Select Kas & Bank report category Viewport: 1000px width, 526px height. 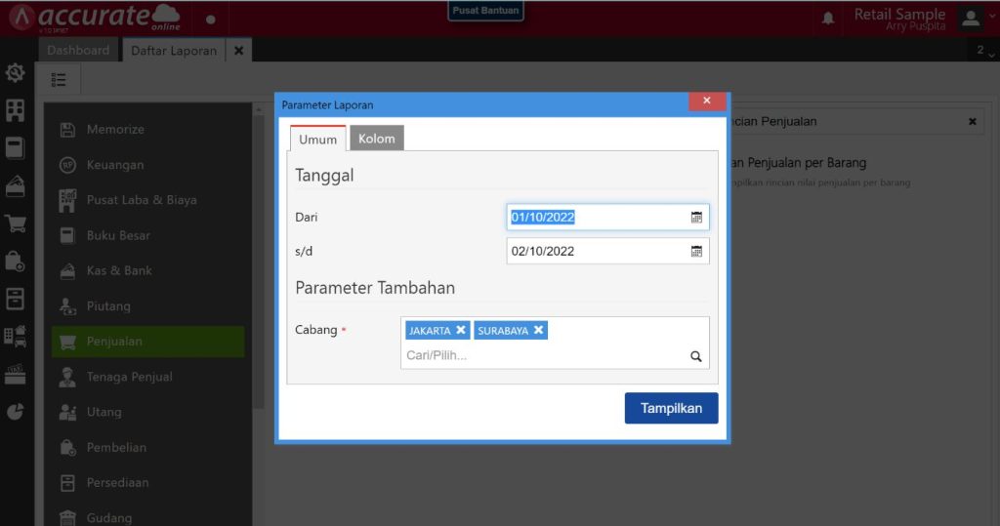click(x=148, y=271)
